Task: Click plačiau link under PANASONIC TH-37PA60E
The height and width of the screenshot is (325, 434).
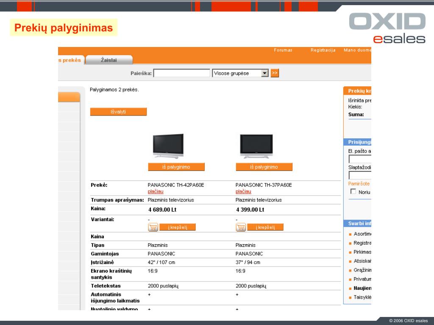Action: click(243, 192)
